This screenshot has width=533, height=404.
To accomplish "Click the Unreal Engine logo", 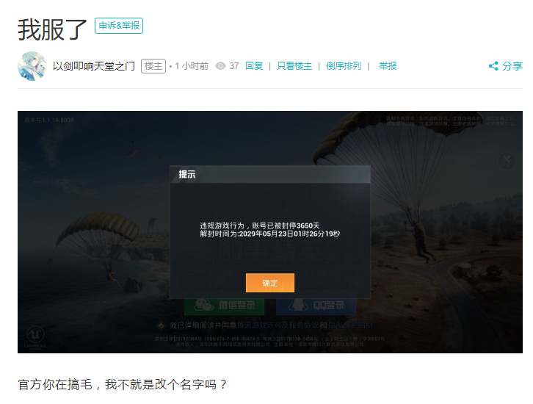I will 35,336.
